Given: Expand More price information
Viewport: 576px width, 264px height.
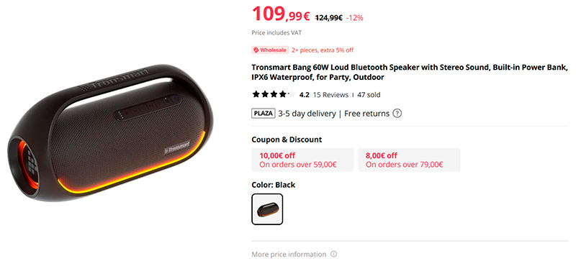Looking at the screenshot, I should pyautogui.click(x=289, y=254).
